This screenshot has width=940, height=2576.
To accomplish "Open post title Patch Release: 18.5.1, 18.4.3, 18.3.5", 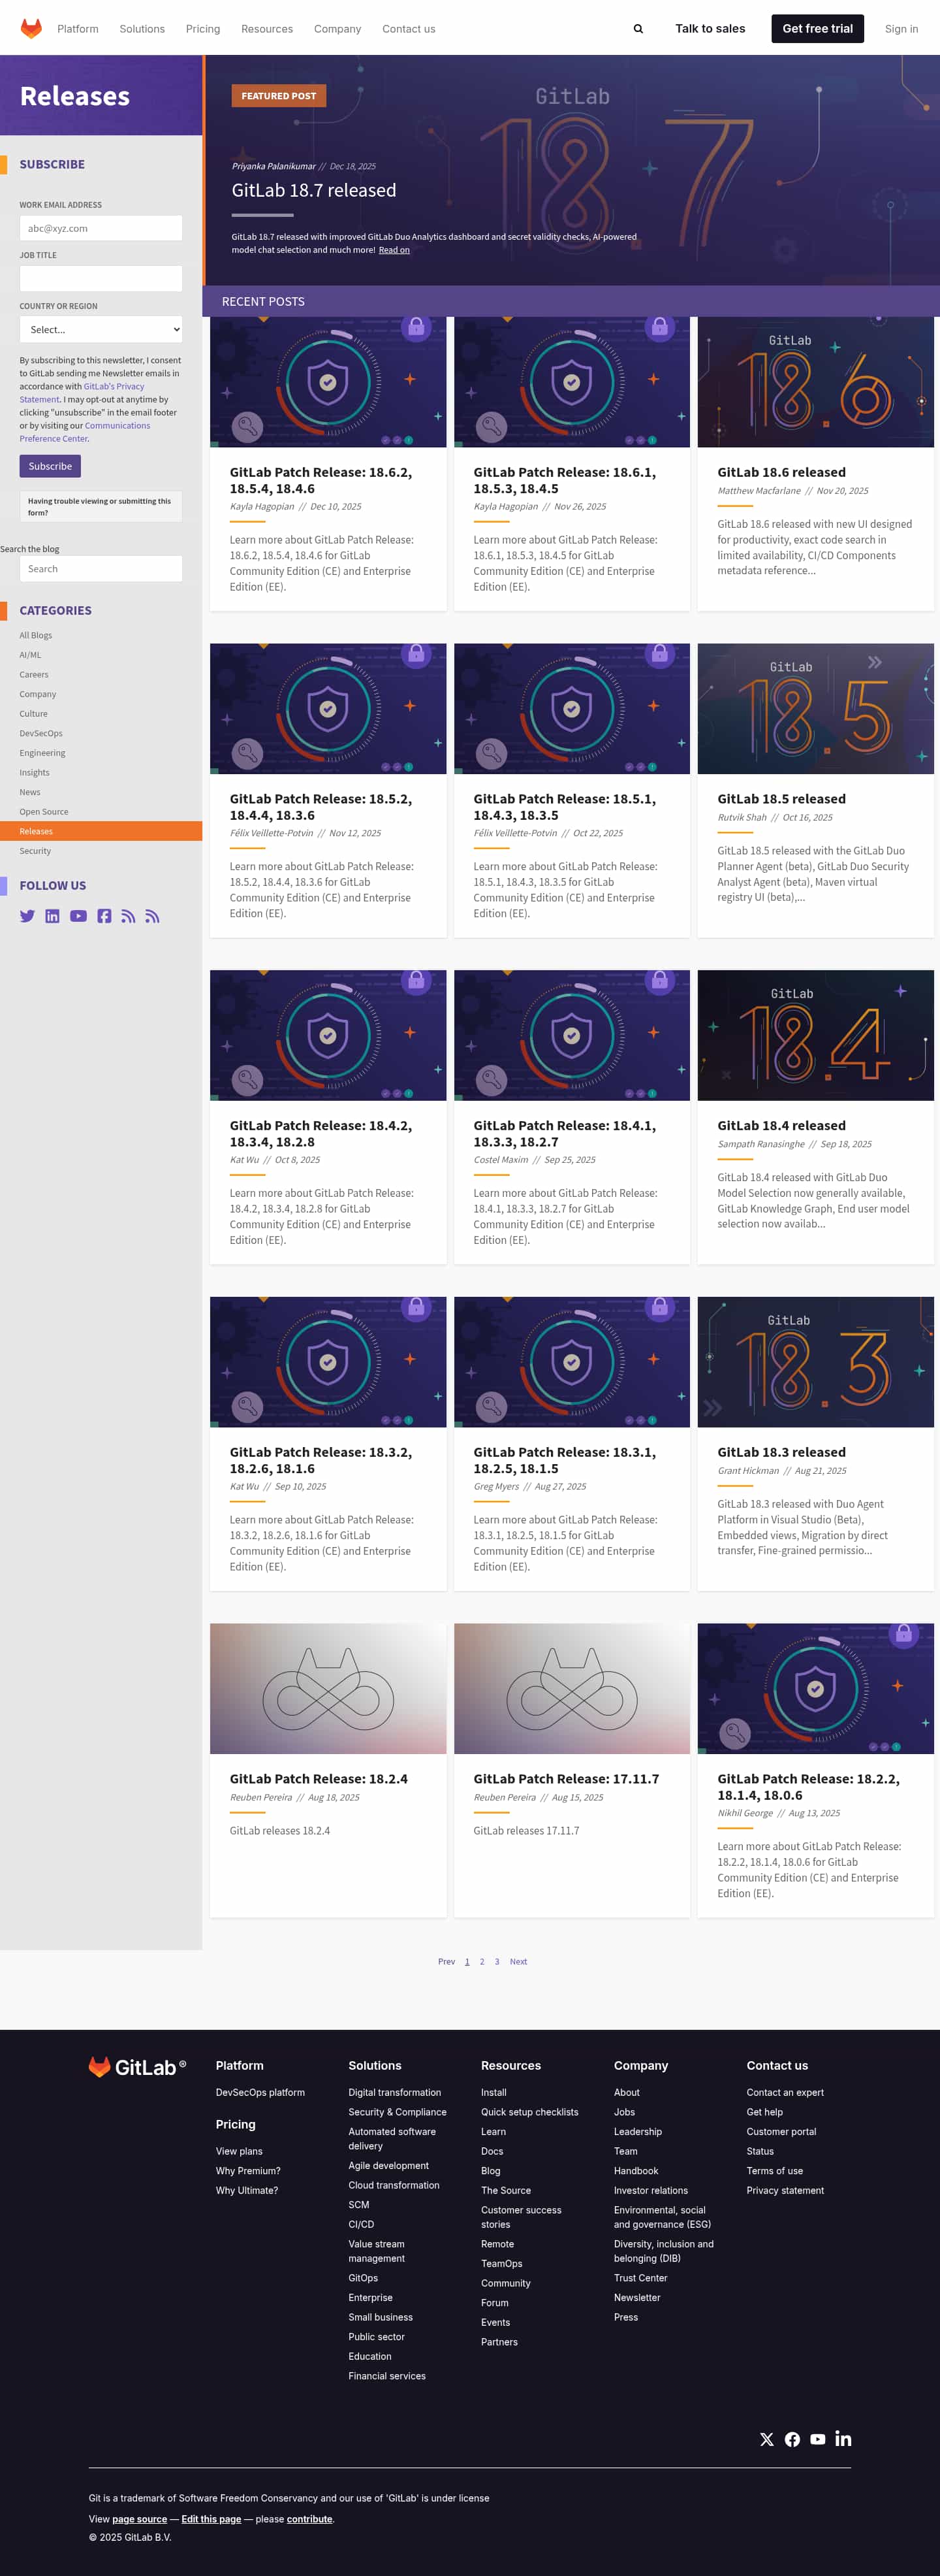I will pyautogui.click(x=565, y=807).
